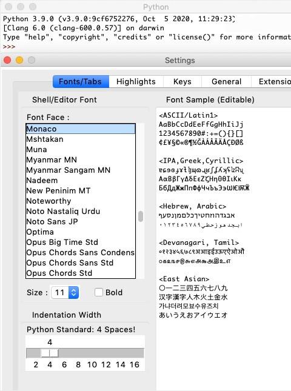This screenshot has width=291, height=391.
Task: Select Opus Chords Sans Condensed font
Action: point(81,252)
